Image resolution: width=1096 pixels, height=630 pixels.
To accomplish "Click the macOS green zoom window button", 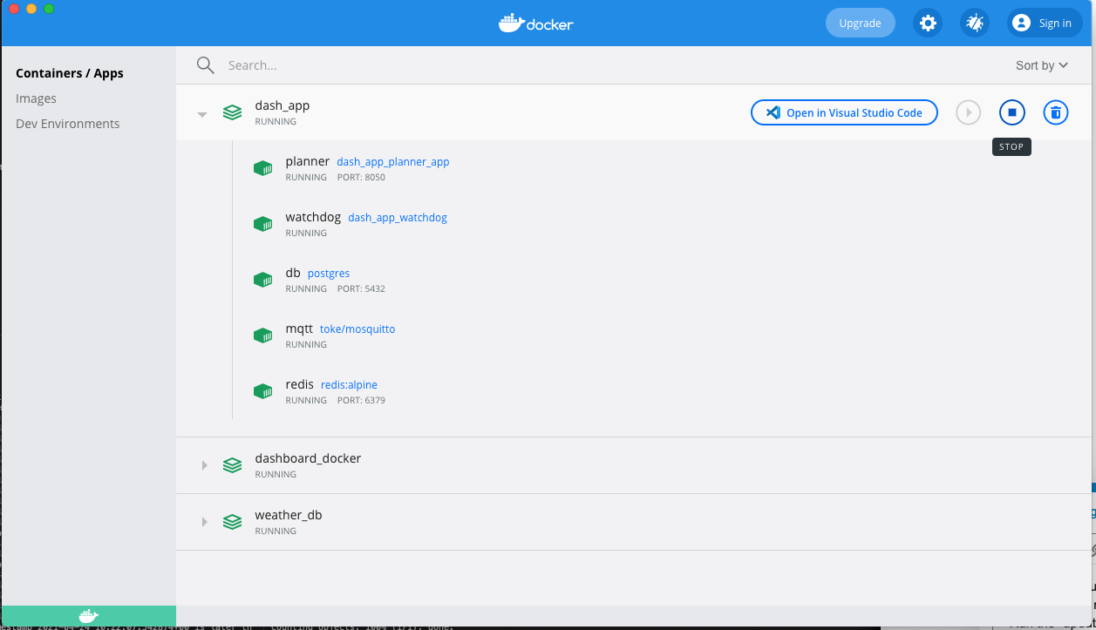I will click(49, 9).
